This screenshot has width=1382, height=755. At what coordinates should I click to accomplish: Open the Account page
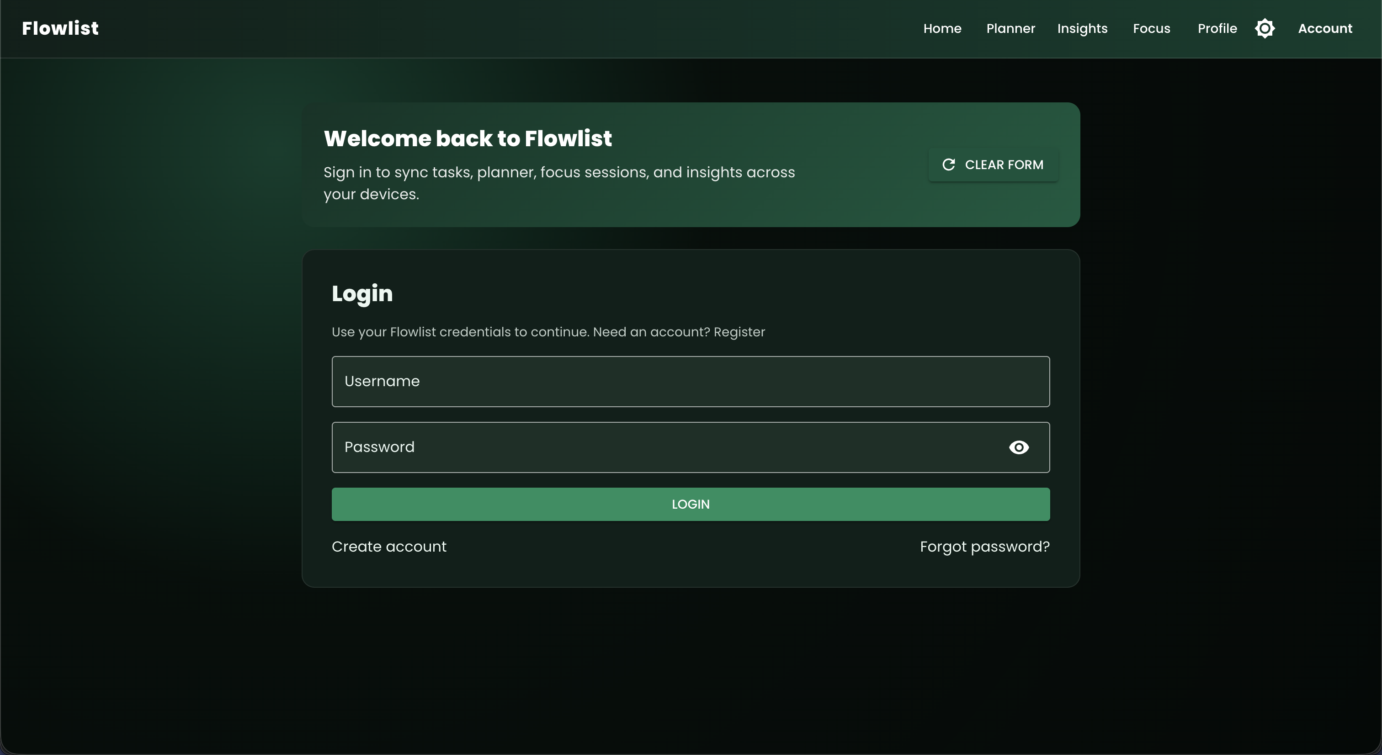click(1325, 28)
